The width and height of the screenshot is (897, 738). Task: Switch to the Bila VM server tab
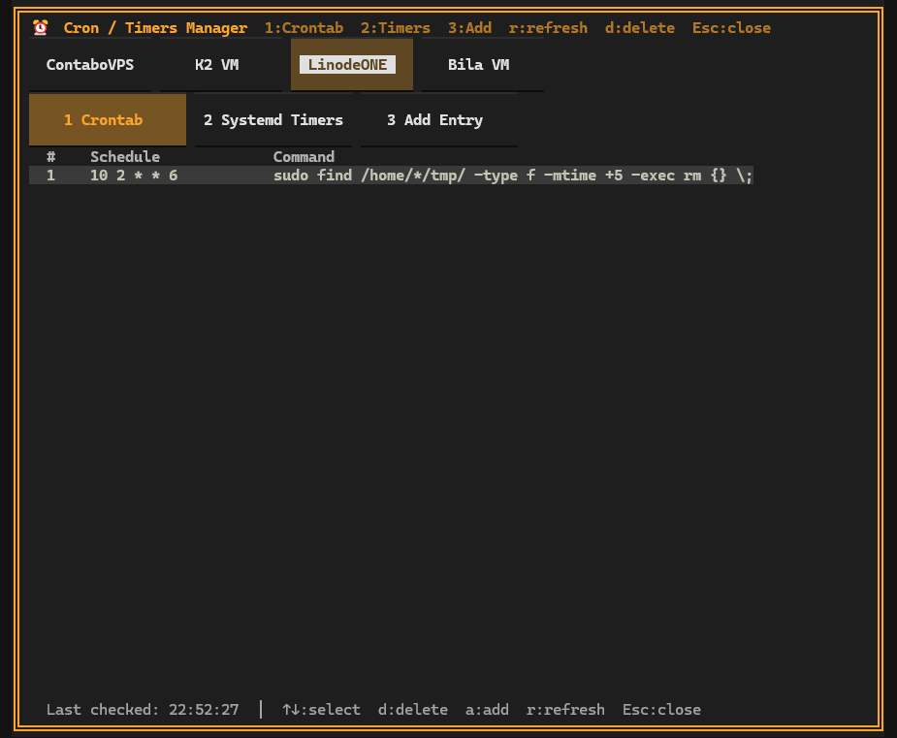point(478,64)
